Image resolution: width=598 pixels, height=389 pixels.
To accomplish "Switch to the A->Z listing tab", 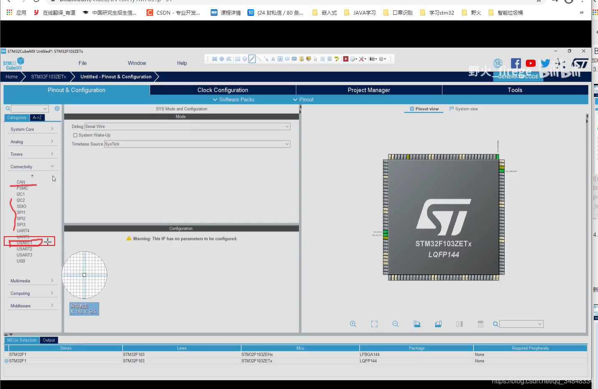I will tap(37, 118).
